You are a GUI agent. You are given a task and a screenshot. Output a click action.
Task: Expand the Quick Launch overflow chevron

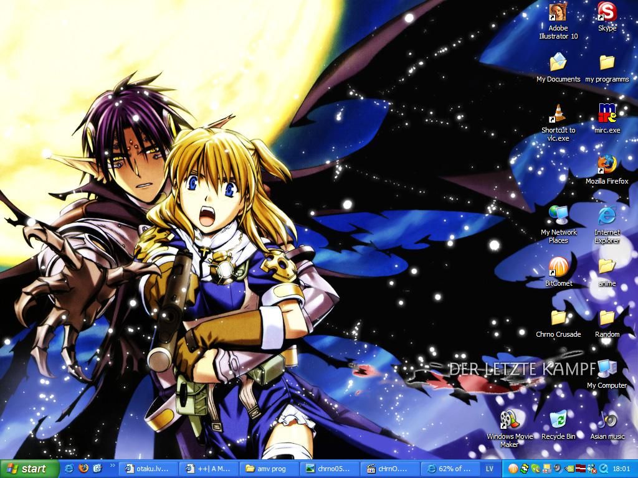pyautogui.click(x=112, y=466)
